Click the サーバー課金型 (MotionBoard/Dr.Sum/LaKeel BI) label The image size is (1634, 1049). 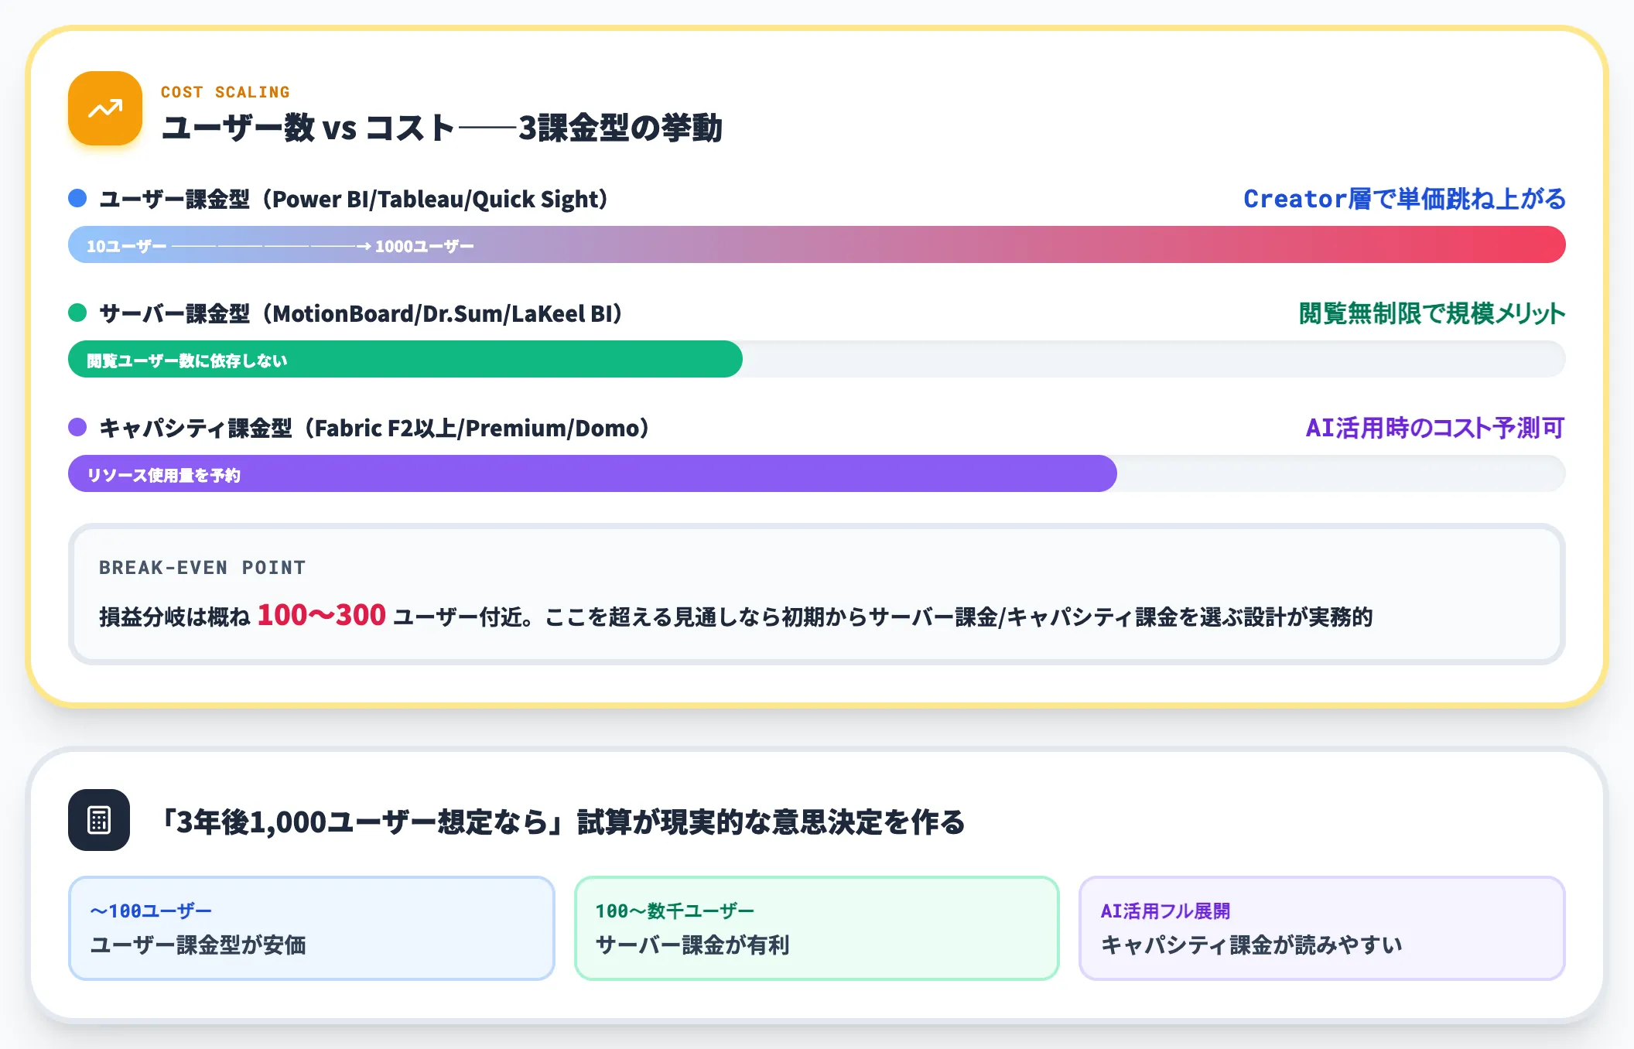[x=361, y=313]
